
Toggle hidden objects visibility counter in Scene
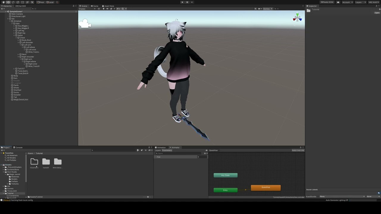118,9
